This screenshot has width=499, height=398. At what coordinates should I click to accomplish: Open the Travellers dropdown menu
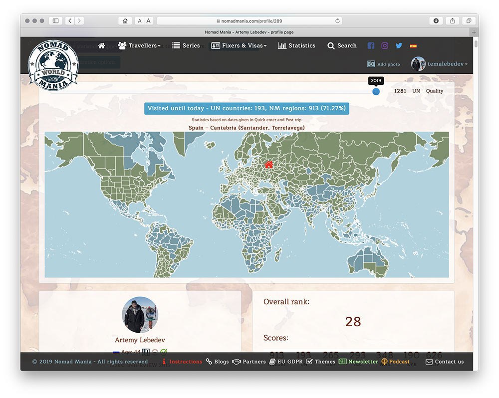(139, 45)
